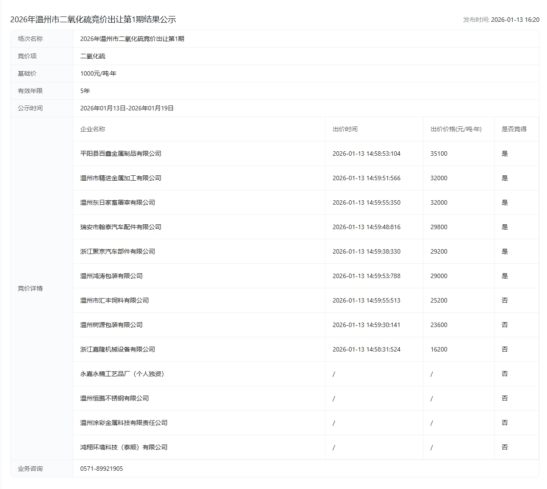The height and width of the screenshot is (489, 547).
Task: Click the 出价价格(元/吨·年) column header
Action: point(455,129)
